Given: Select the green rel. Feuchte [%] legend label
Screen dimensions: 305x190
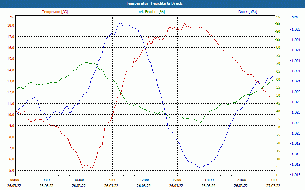Looking at the screenshot, I should [x=151, y=12].
